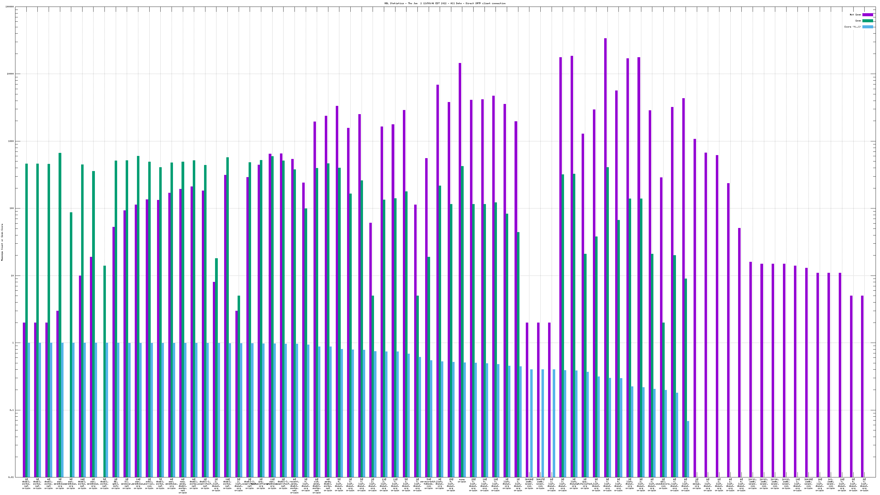Click the 10 y-axis tick label
Image resolution: width=880 pixels, height=495 pixels.
12,276
